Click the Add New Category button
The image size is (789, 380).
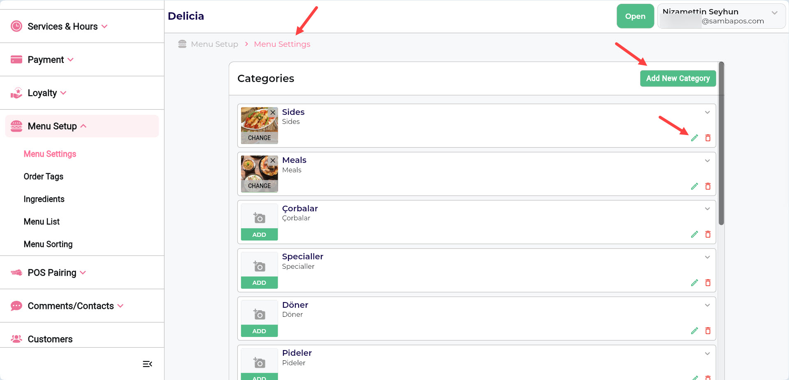(x=678, y=78)
